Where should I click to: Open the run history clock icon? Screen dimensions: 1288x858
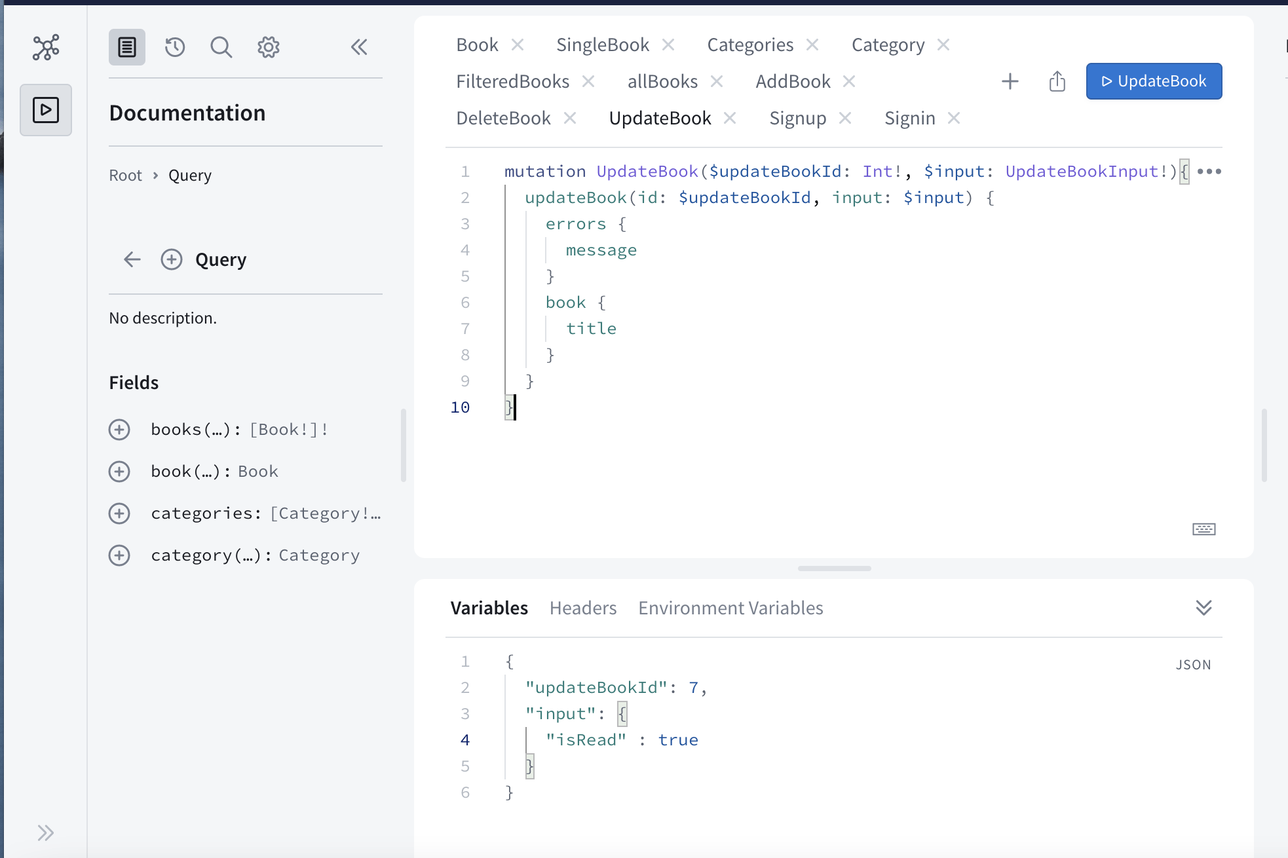pos(175,47)
